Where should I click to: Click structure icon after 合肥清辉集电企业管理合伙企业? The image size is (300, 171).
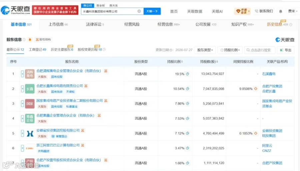tap(106, 71)
